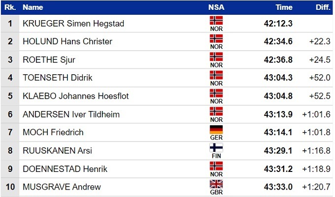Click Norwegian flag in KLAEBO's row
The image size is (335, 197).
click(216, 93)
